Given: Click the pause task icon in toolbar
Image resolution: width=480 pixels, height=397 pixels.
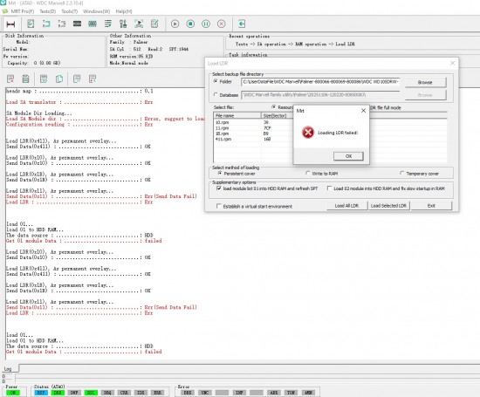Looking at the screenshot, I should 206,24.
